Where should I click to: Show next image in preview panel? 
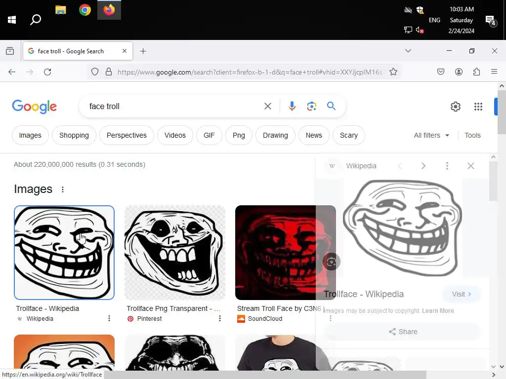[423, 166]
